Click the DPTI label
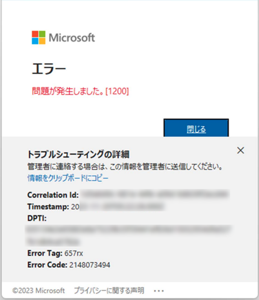259x300 pixels. click(x=37, y=218)
